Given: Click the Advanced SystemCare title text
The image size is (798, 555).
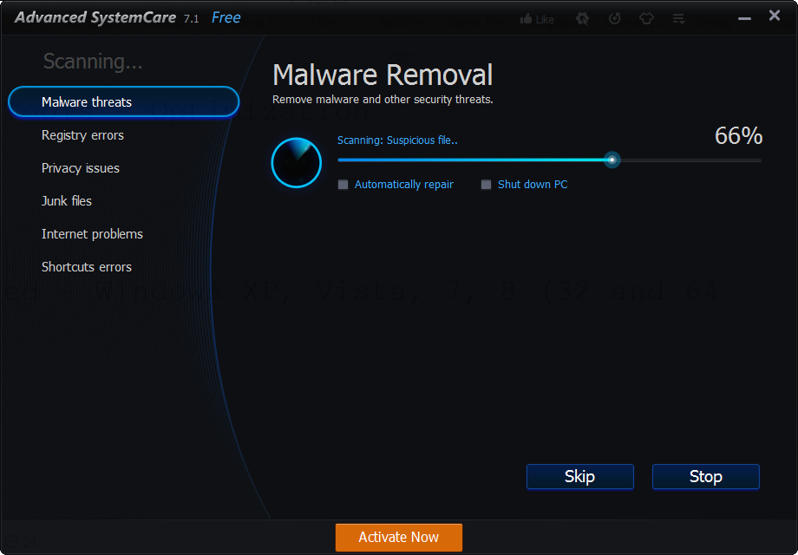Looking at the screenshot, I should [95, 18].
